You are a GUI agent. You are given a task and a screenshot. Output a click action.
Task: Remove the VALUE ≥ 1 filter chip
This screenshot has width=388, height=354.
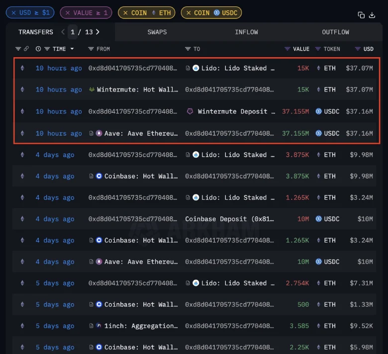(x=67, y=12)
